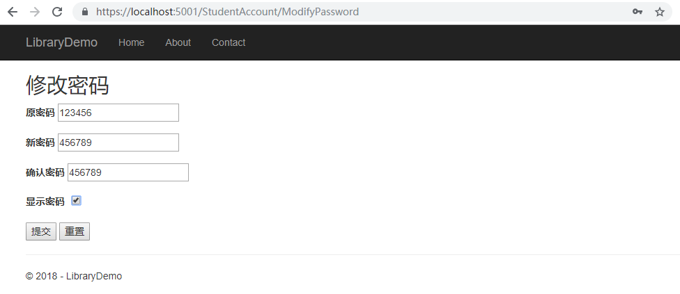Click the address bar URL
The width and height of the screenshot is (680, 294).
tap(228, 12)
